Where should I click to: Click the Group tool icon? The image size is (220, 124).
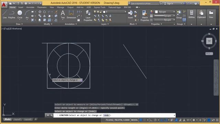click(179, 14)
